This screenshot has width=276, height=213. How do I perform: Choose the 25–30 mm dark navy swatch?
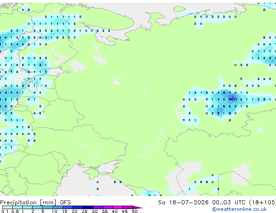coord(88,207)
